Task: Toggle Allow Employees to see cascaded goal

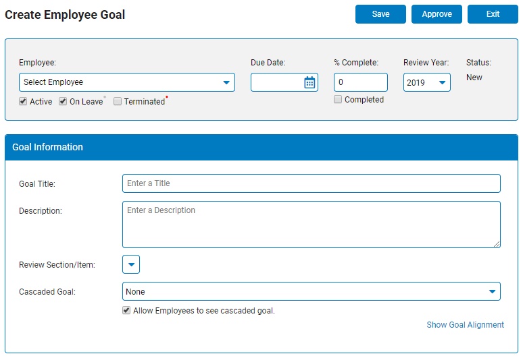Action: 126,310
